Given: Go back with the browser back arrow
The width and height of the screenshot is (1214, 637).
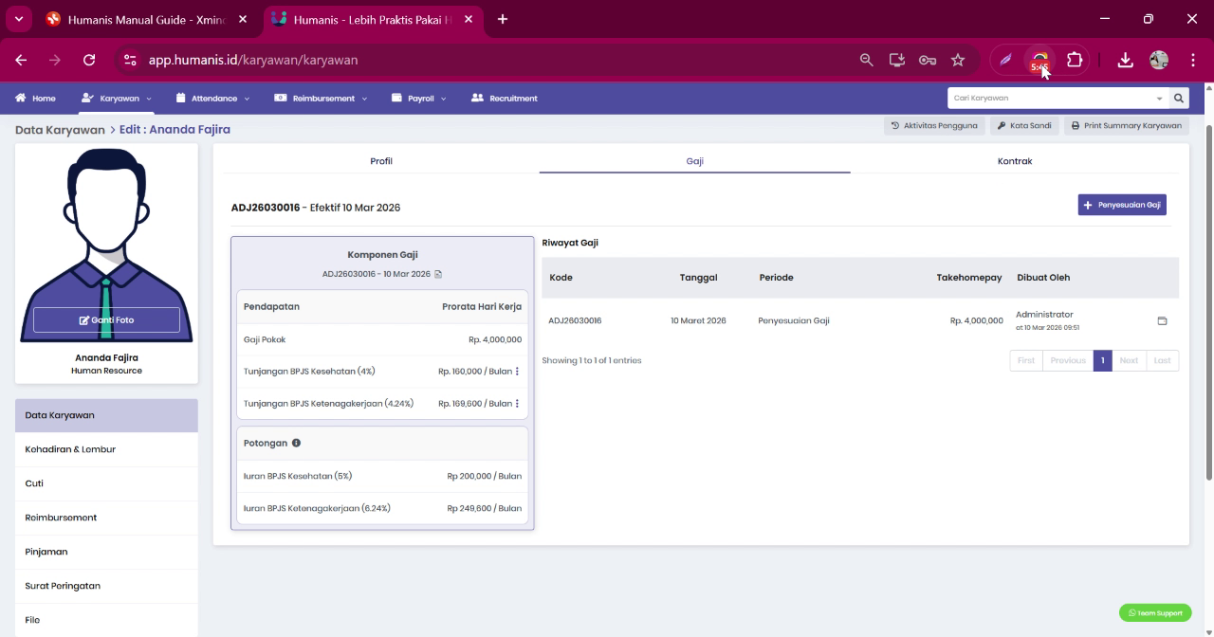Looking at the screenshot, I should point(21,60).
